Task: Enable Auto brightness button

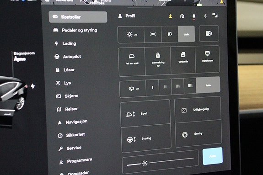Action: point(213,156)
